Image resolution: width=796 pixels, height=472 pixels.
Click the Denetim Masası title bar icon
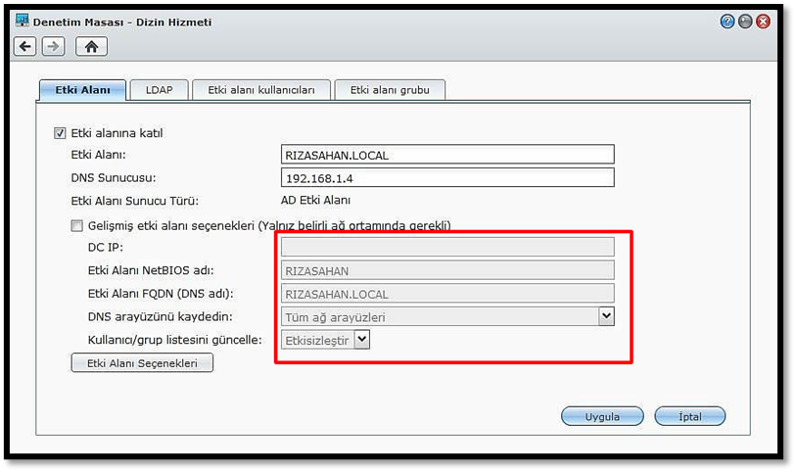pos(22,22)
